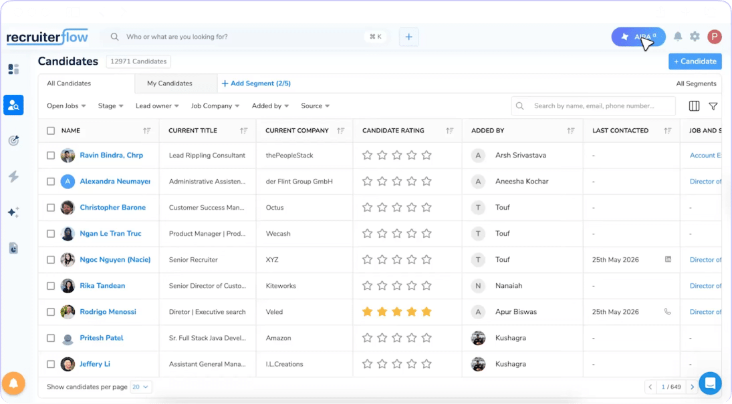Image resolution: width=732 pixels, height=404 pixels.
Task: Open the document reports sidebar icon
Action: pyautogui.click(x=13, y=248)
